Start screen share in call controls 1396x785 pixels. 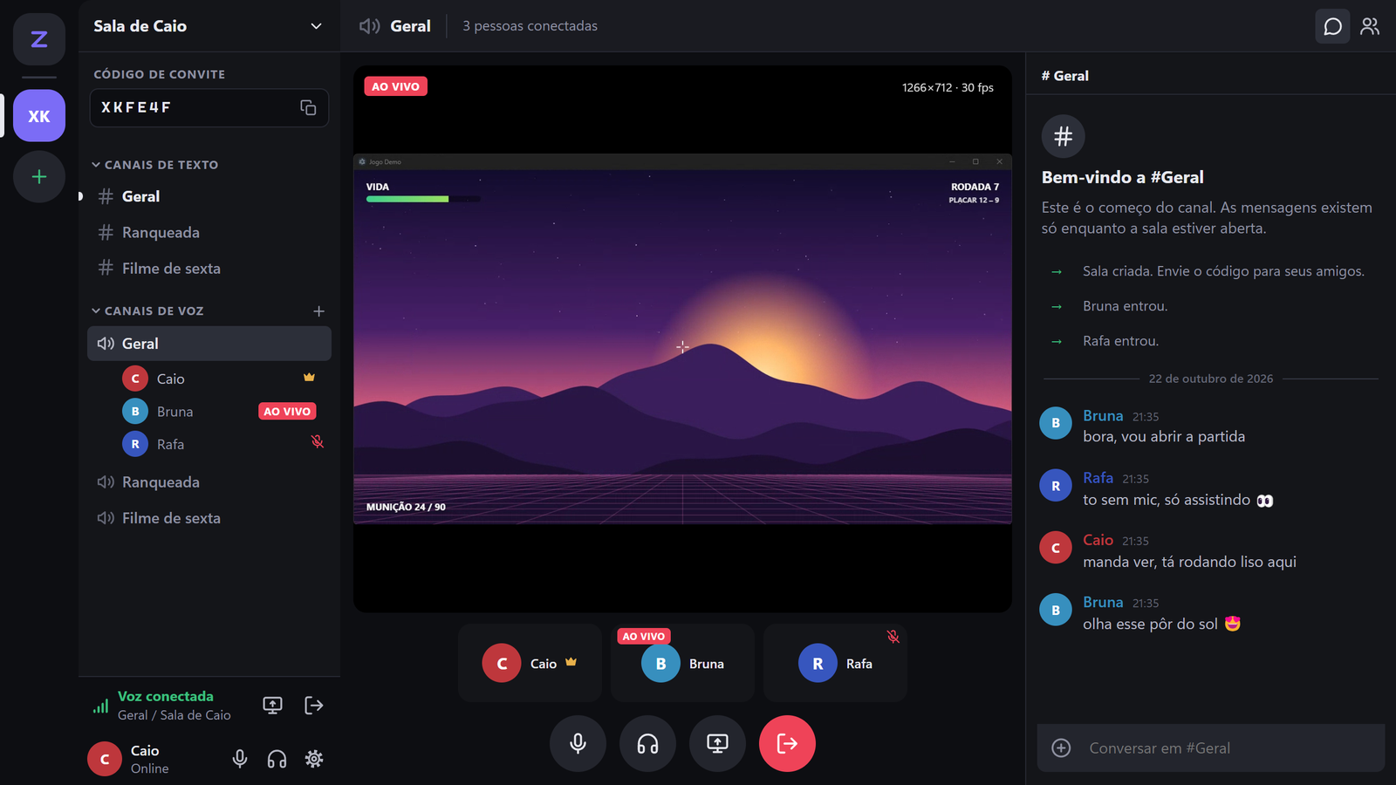[717, 743]
